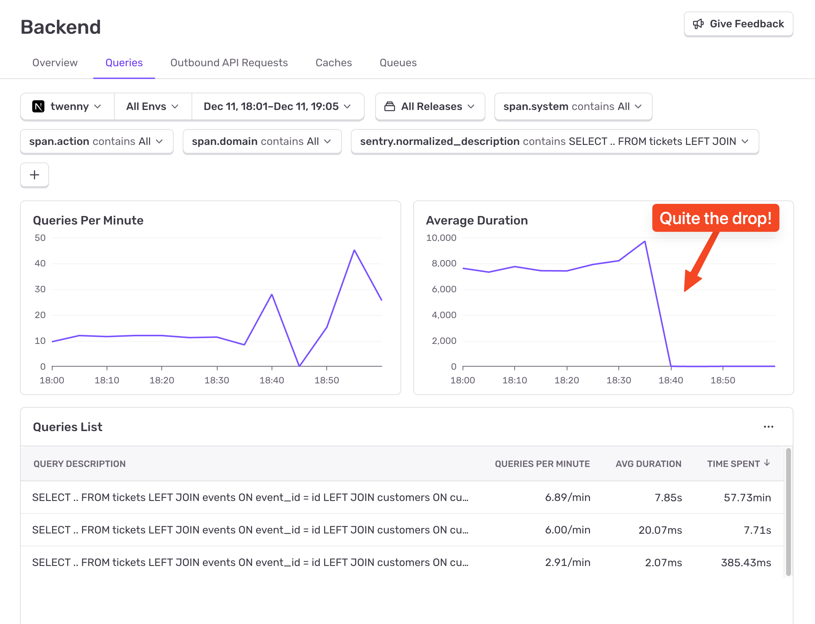This screenshot has height=624, width=815.
Task: Open the All Envs dropdown
Action: pyautogui.click(x=152, y=107)
